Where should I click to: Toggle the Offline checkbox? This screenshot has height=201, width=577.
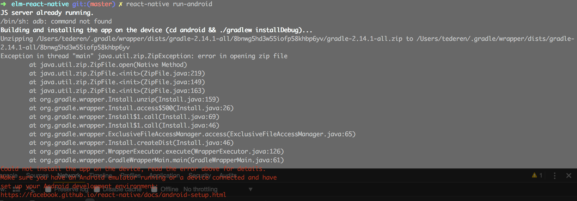pyautogui.click(x=154, y=189)
